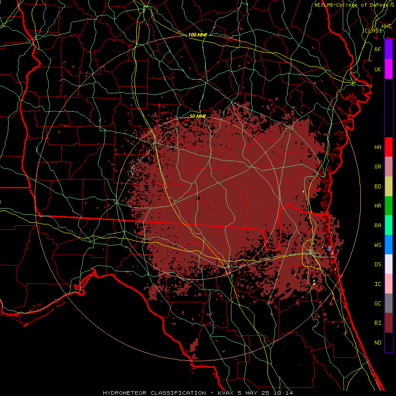This screenshot has width=396, height=396.
Task: Click the IC legend label
Action: (378, 284)
